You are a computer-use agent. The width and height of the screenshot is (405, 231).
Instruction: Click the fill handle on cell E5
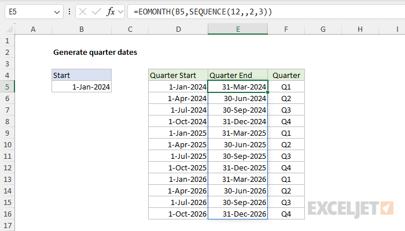click(267, 92)
